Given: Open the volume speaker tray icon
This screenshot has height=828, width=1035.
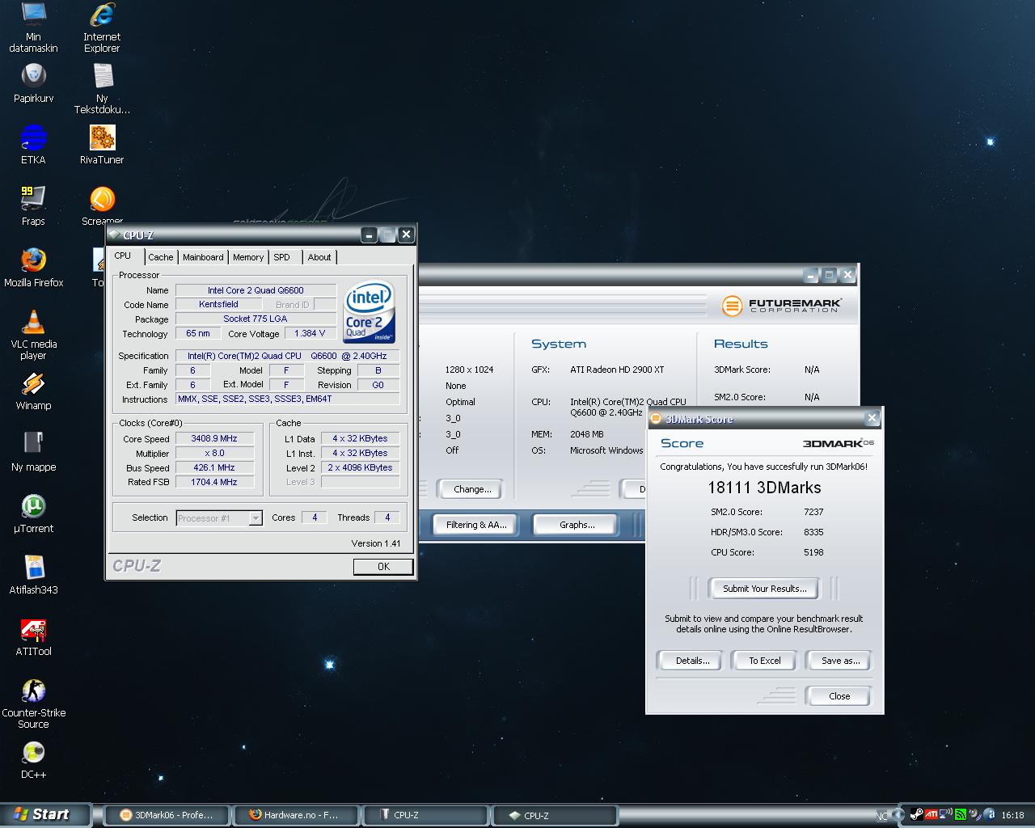Looking at the screenshot, I should (975, 815).
